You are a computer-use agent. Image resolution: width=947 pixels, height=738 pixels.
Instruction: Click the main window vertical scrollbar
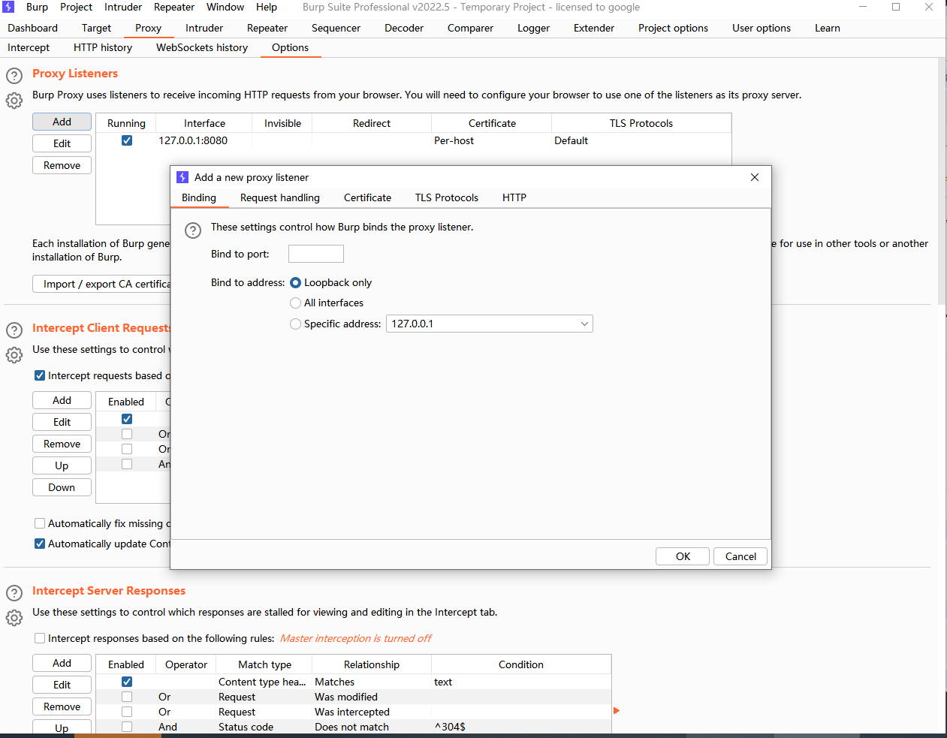[x=942, y=181]
